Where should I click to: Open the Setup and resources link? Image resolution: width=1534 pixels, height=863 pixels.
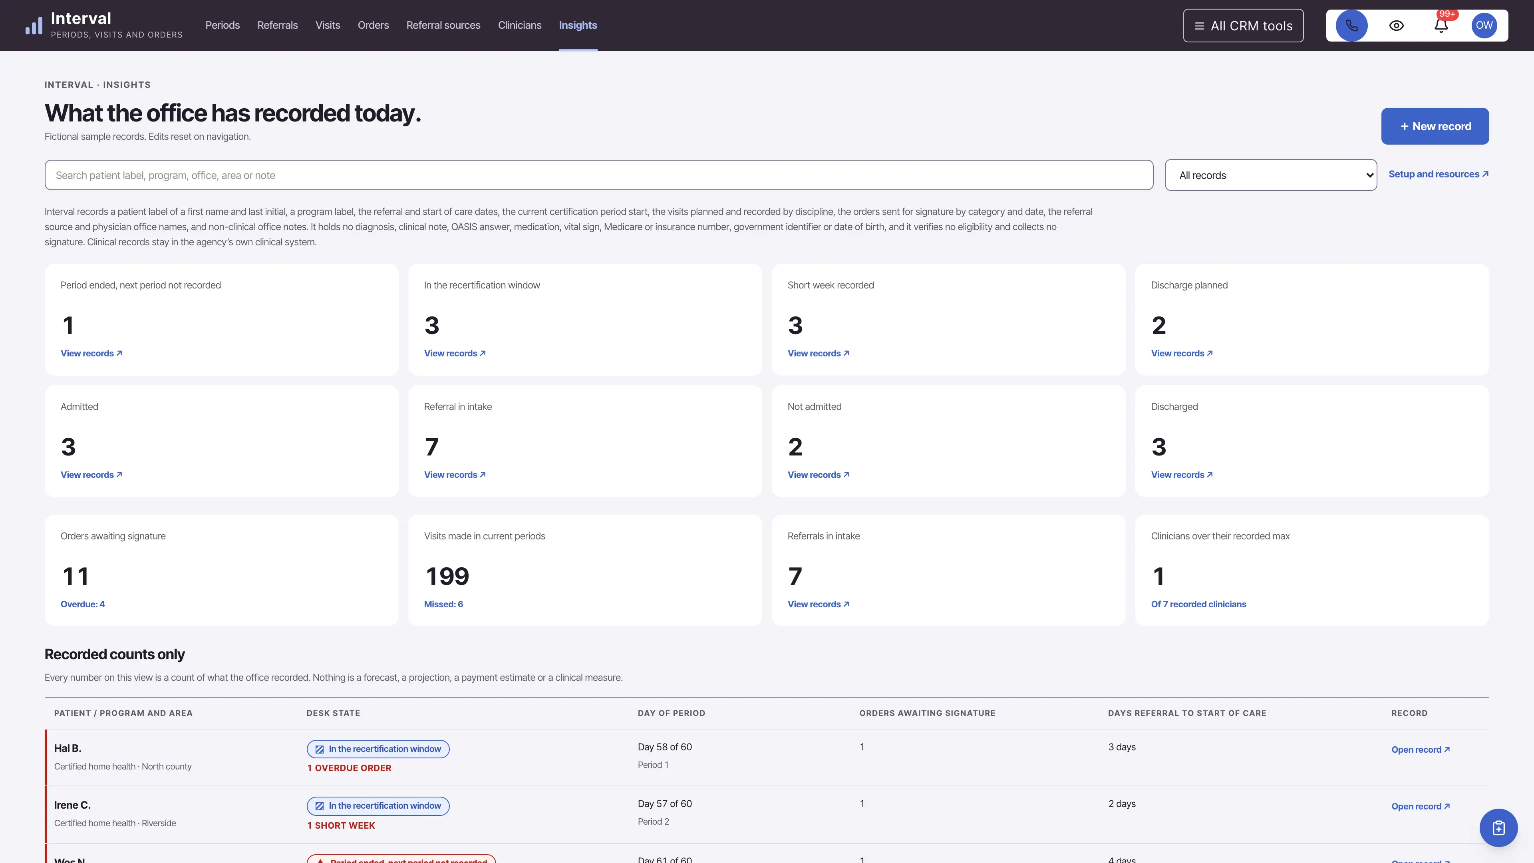pos(1438,174)
